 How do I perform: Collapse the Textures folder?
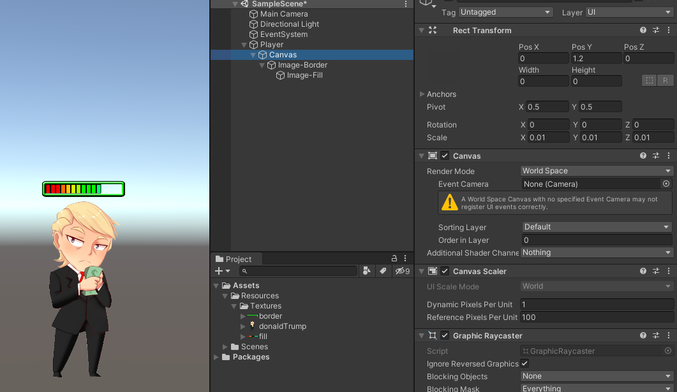[234, 306]
